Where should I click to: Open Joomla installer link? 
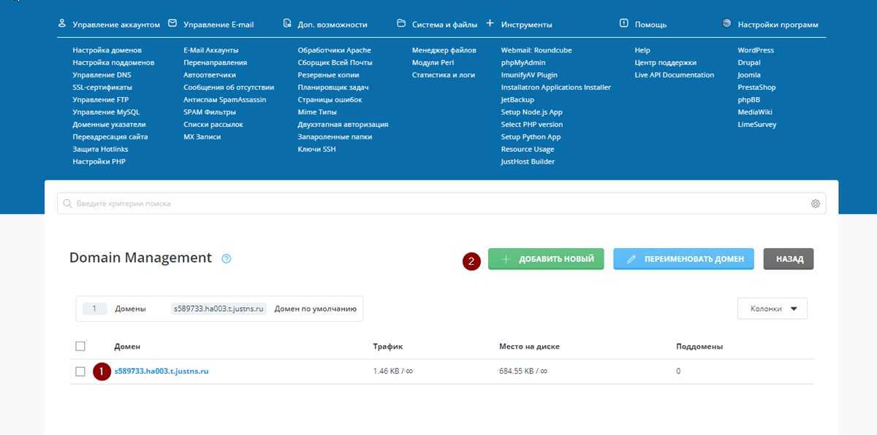pos(750,75)
